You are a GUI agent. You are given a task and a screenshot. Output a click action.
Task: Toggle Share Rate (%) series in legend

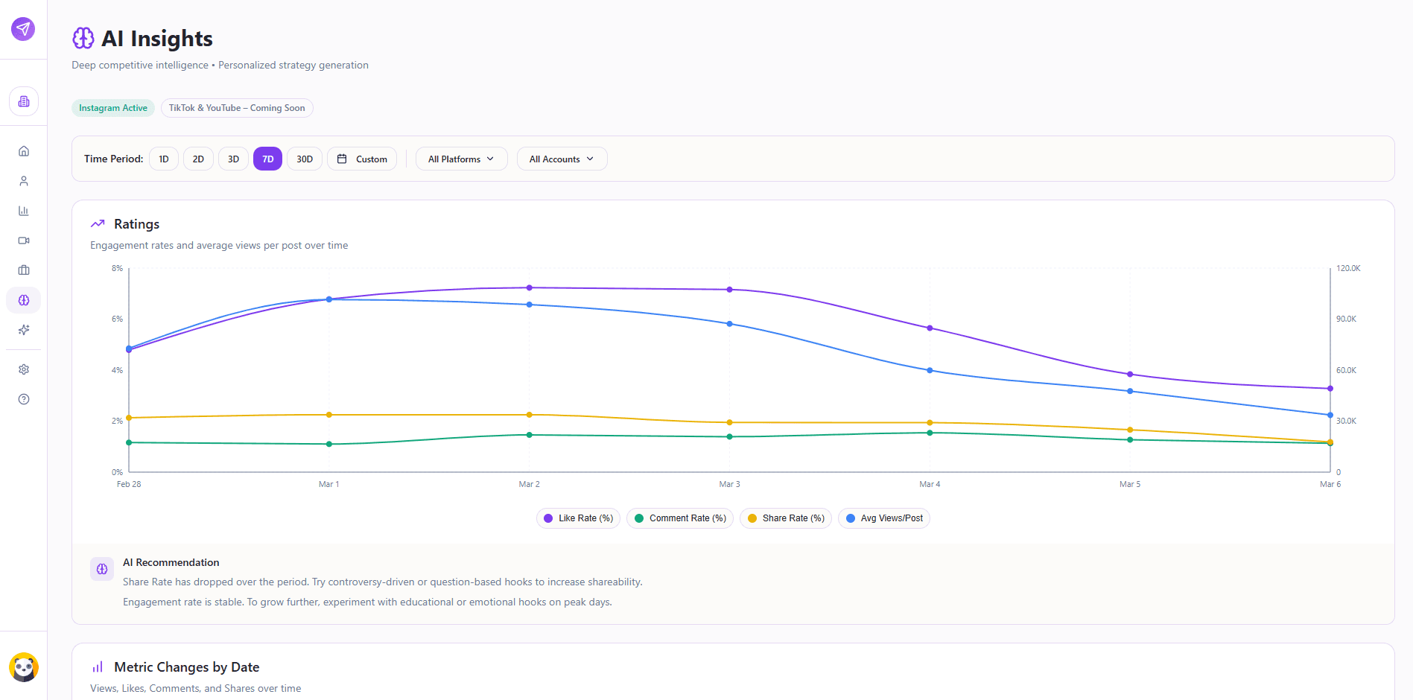(786, 518)
